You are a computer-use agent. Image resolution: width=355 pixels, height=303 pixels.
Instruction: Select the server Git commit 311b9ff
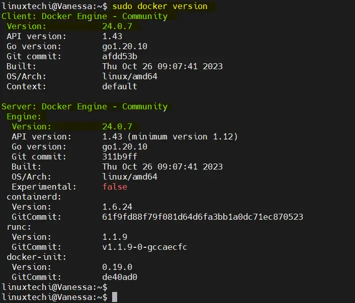tap(120, 157)
